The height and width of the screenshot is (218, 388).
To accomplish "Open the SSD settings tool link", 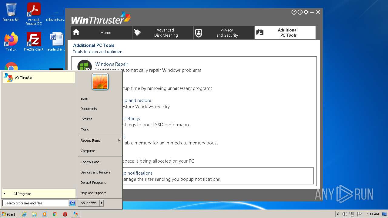I will [131, 119].
